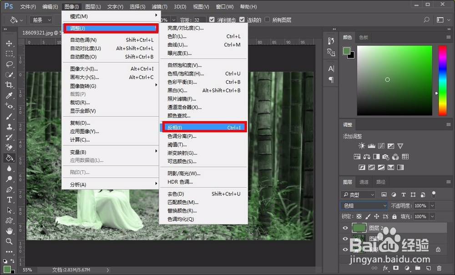Toggle visibility of the background layer
The width and height of the screenshot is (455, 275).
(x=345, y=250)
